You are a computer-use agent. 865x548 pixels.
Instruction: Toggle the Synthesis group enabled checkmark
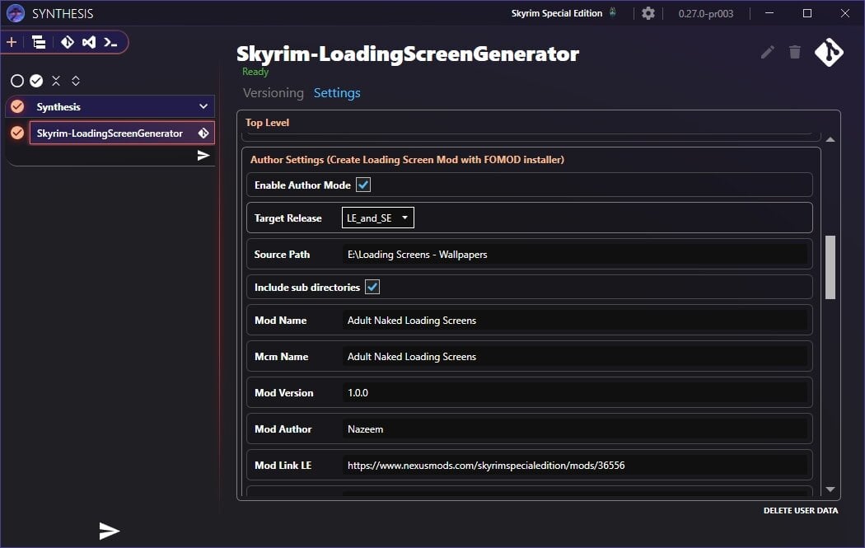coord(17,106)
